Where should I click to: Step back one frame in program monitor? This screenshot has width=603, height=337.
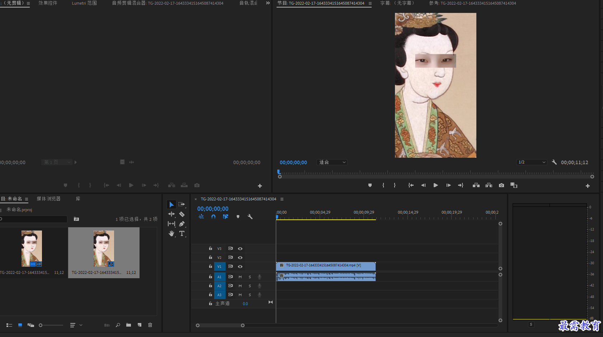click(423, 185)
